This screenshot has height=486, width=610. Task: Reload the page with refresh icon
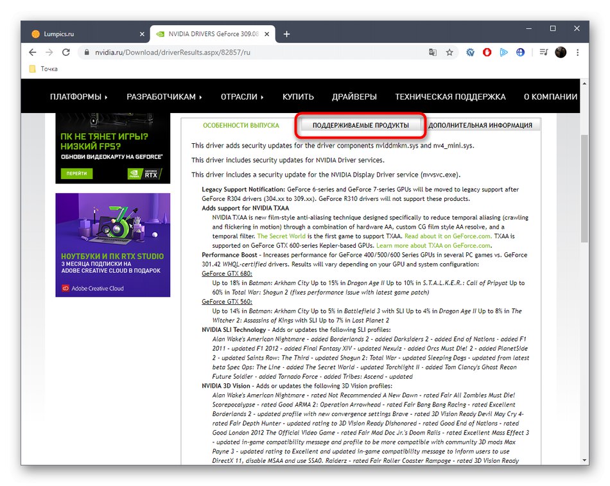[x=66, y=53]
